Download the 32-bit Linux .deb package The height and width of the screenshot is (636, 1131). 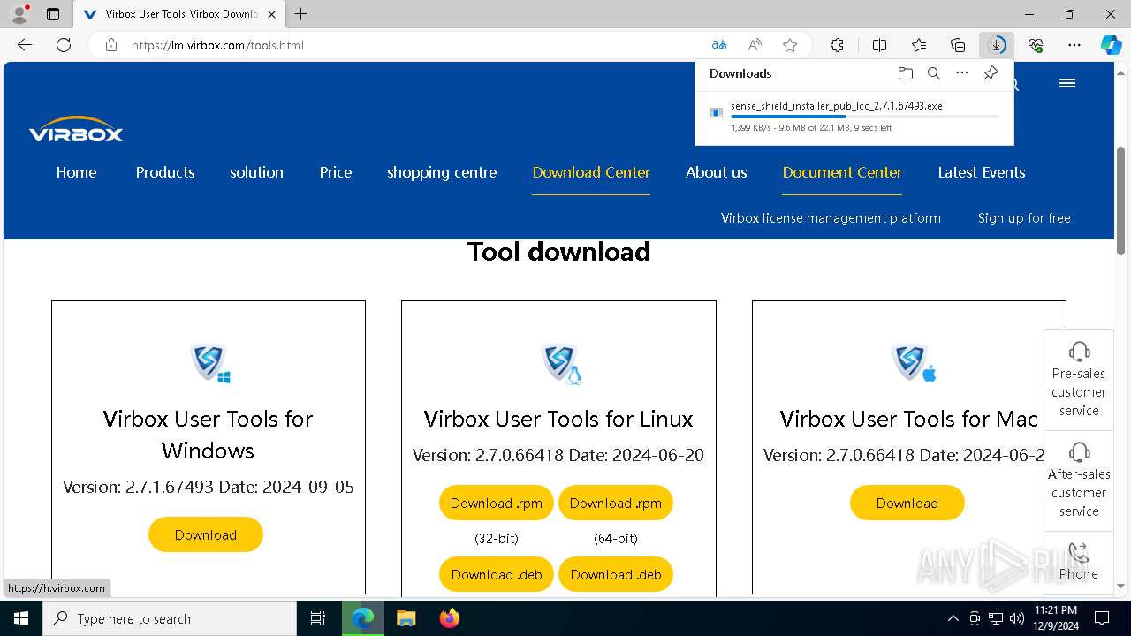pos(497,574)
